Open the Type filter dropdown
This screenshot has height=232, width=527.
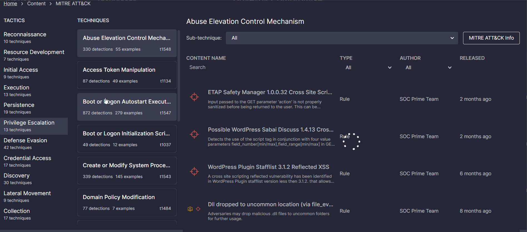(x=368, y=68)
